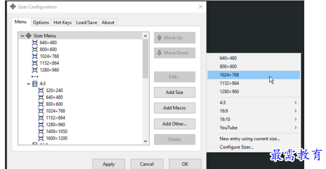Screen dimensions: 326x169
Task: Select the 320×240 tree entry text
Action: (x=54, y=90)
